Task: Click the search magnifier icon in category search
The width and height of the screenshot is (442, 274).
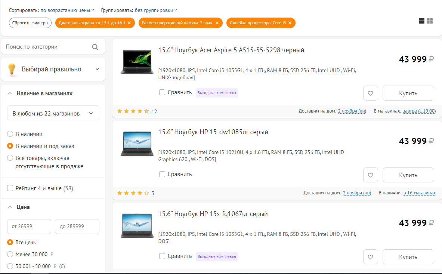Action: (95, 47)
